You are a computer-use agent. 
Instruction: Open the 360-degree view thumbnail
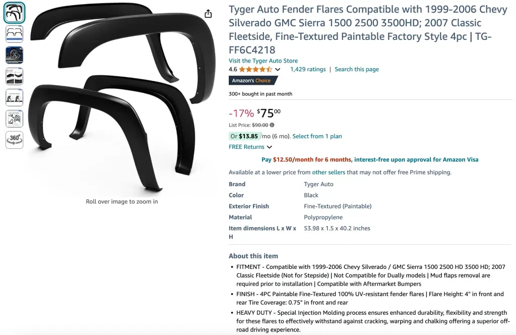pos(15,140)
